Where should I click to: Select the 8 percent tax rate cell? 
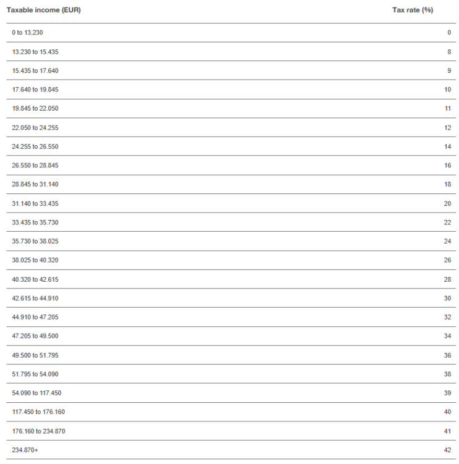449,52
